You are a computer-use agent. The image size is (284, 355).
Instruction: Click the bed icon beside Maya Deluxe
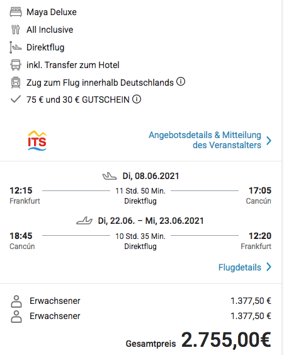pyautogui.click(x=16, y=12)
